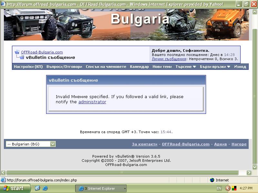Click the horizontal scrollbar right arrow
Screen dimensions: 258x193
tap(249, 172)
